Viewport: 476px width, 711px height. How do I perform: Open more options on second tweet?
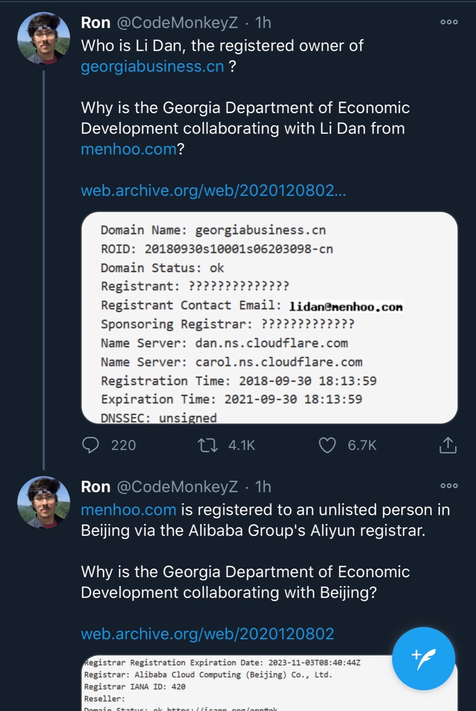449,486
